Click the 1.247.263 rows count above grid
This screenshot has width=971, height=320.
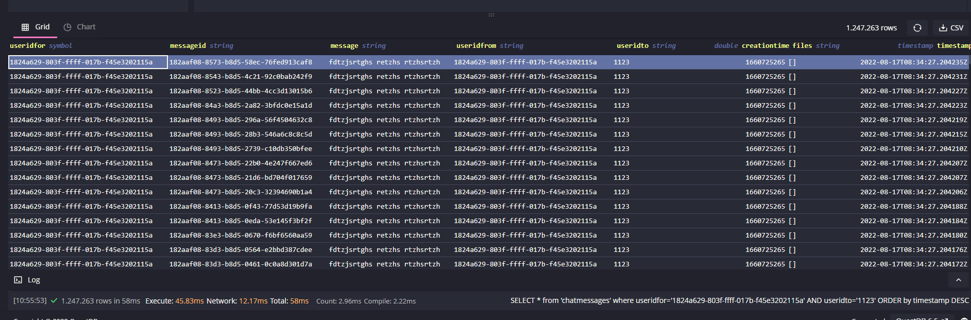(x=871, y=28)
